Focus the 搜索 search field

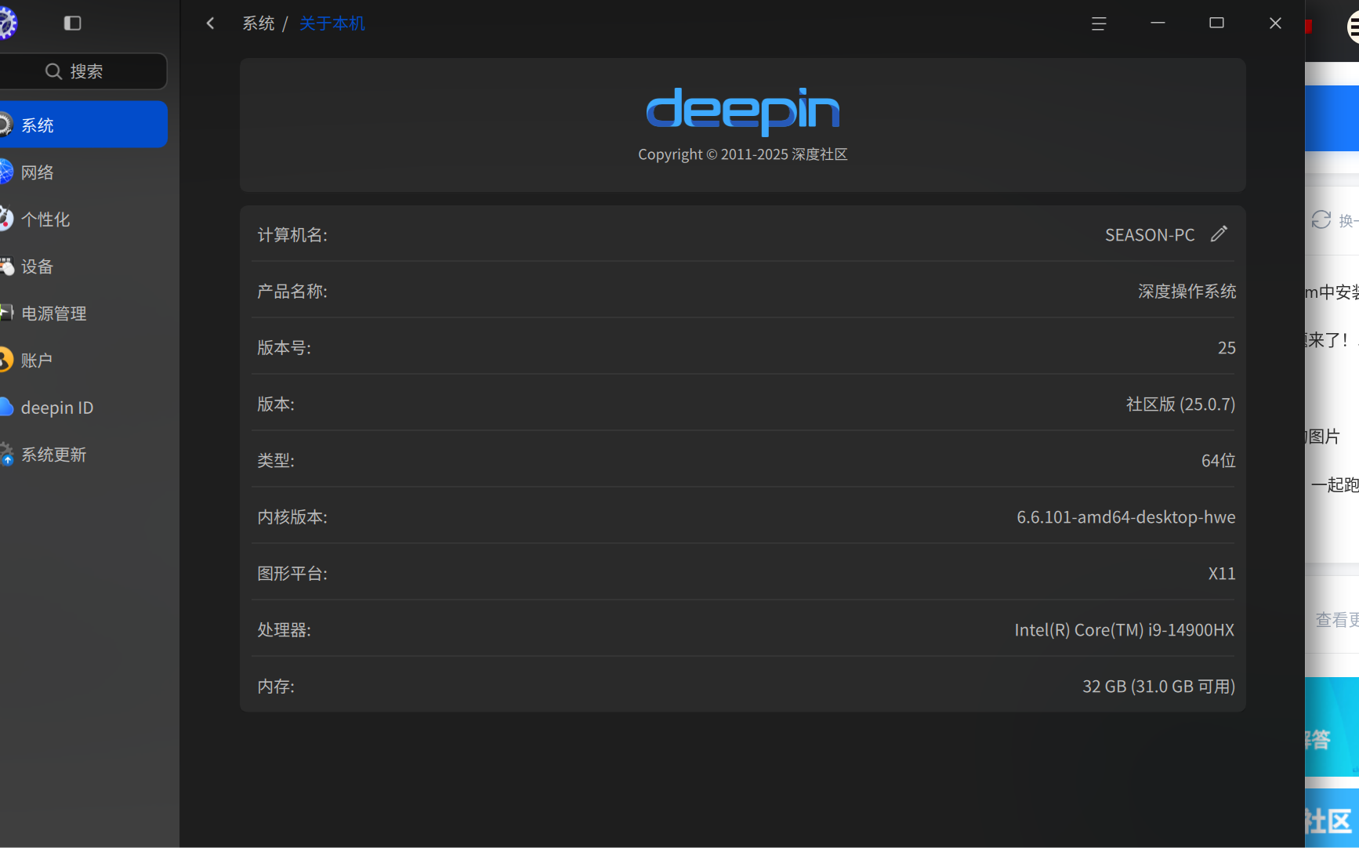coord(83,71)
